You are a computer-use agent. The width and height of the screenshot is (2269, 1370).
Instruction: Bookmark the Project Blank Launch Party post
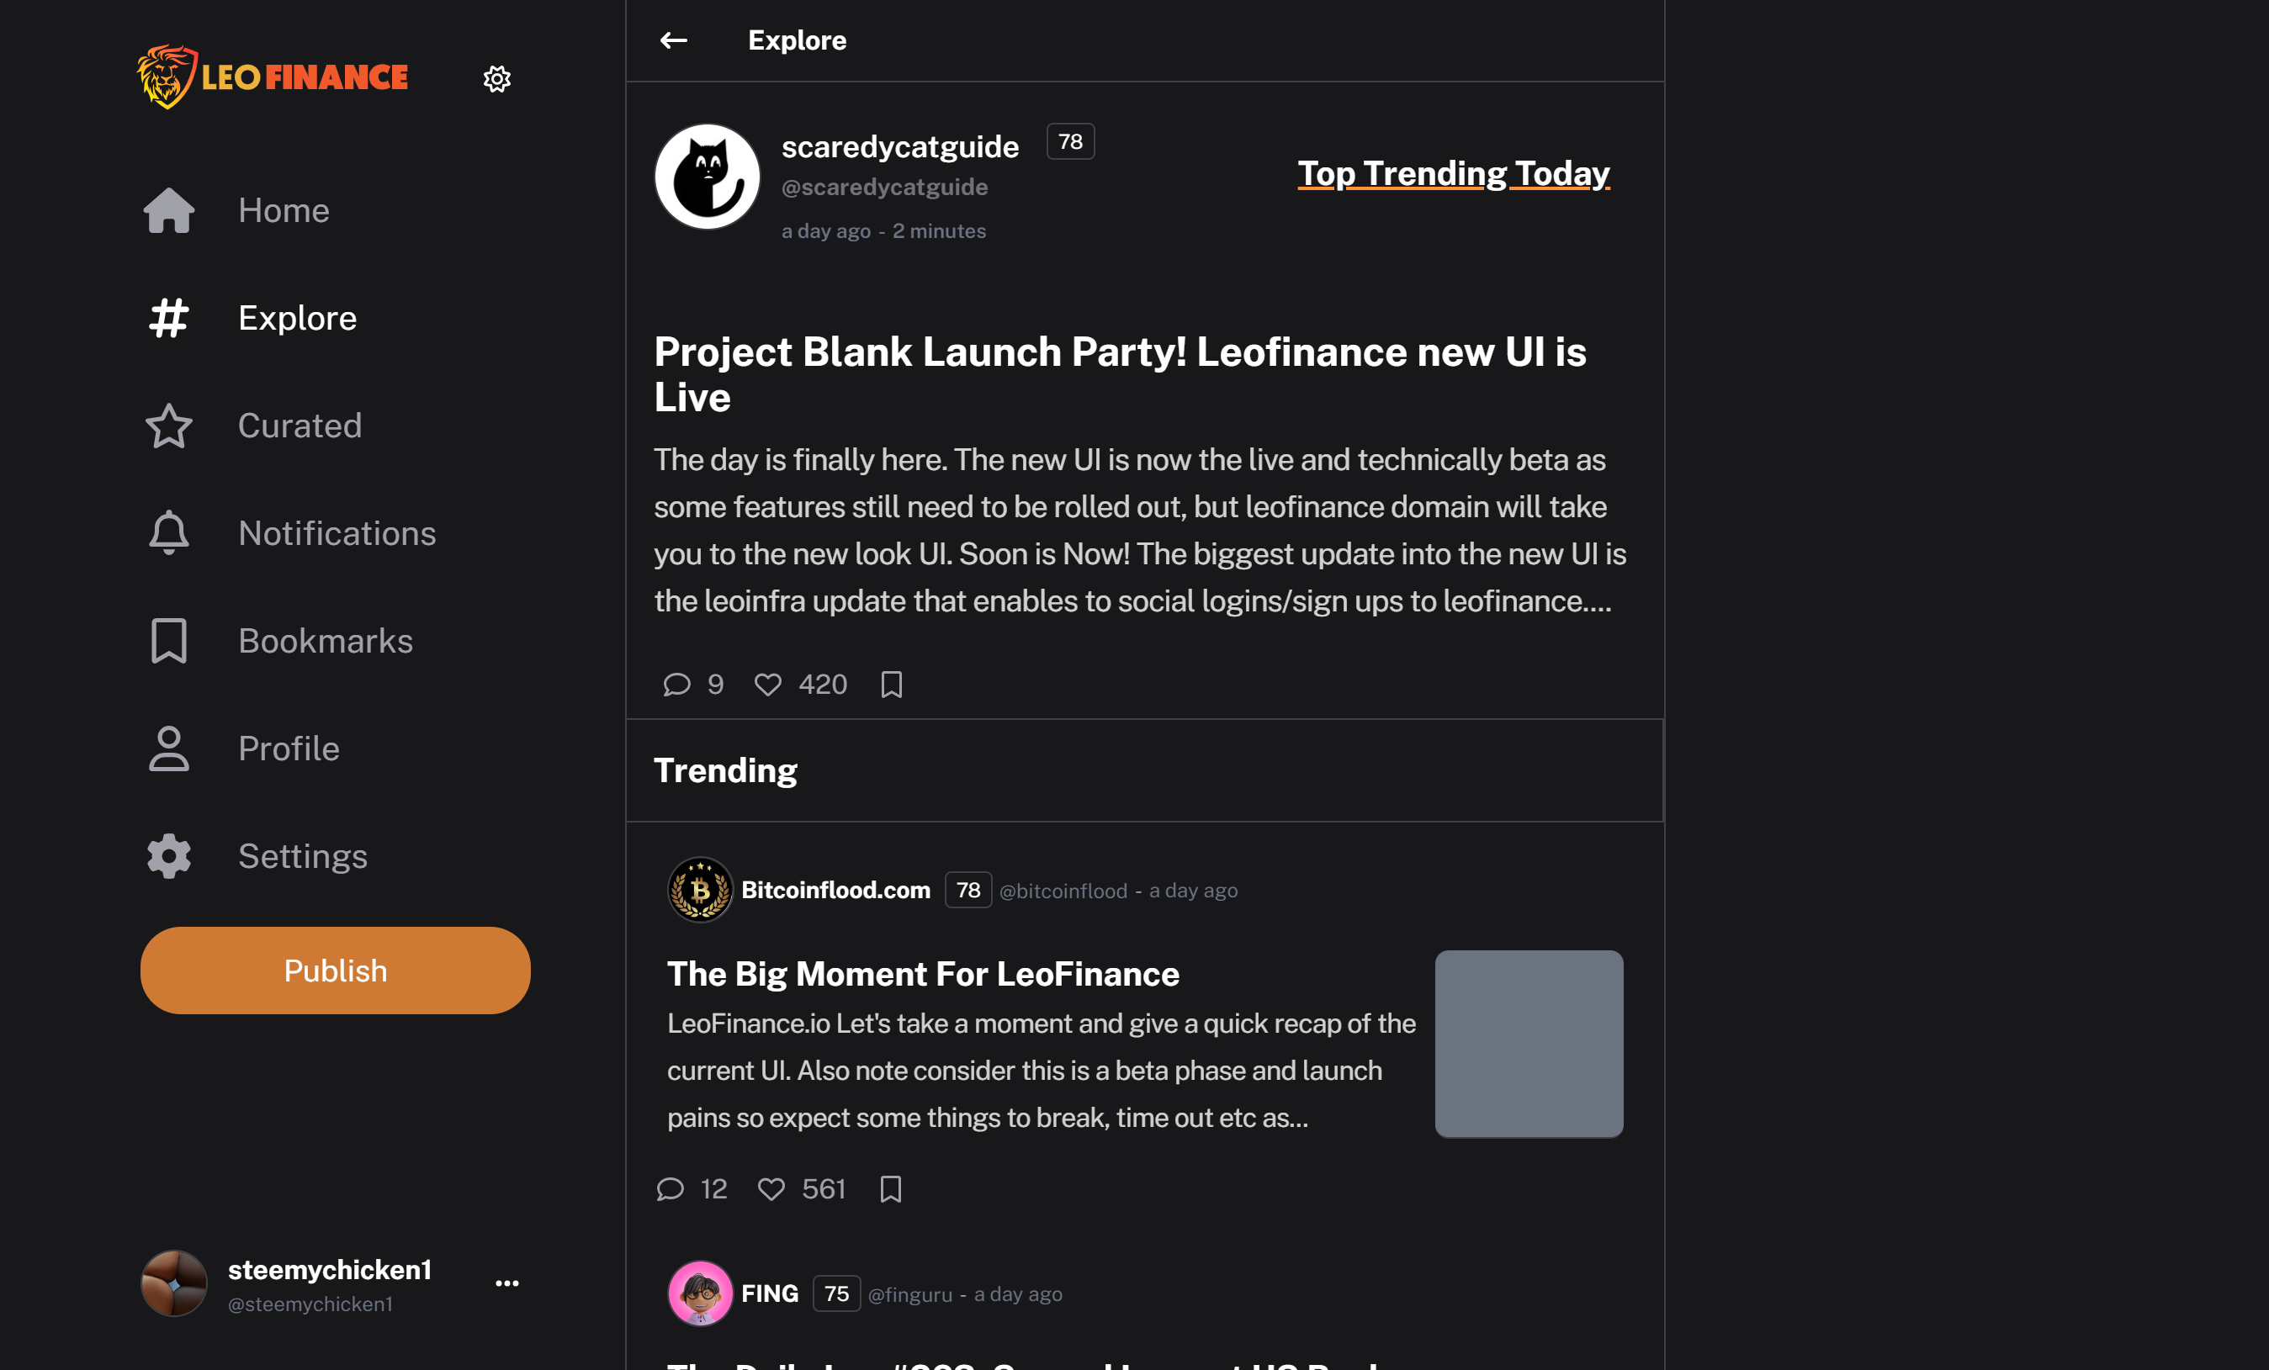click(892, 684)
